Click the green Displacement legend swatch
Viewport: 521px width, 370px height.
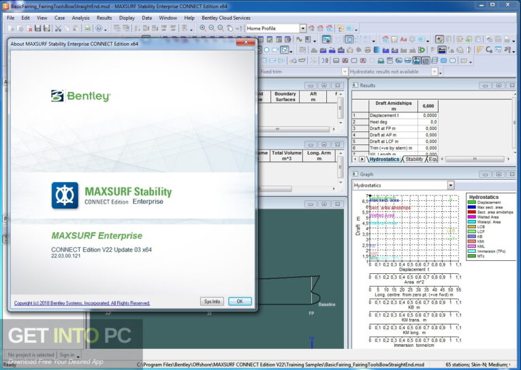tap(471, 202)
